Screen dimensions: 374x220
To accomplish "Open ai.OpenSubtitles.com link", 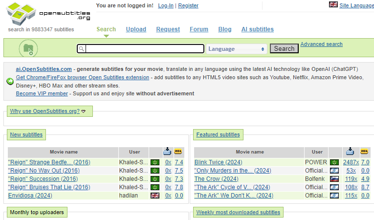I will [44, 69].
